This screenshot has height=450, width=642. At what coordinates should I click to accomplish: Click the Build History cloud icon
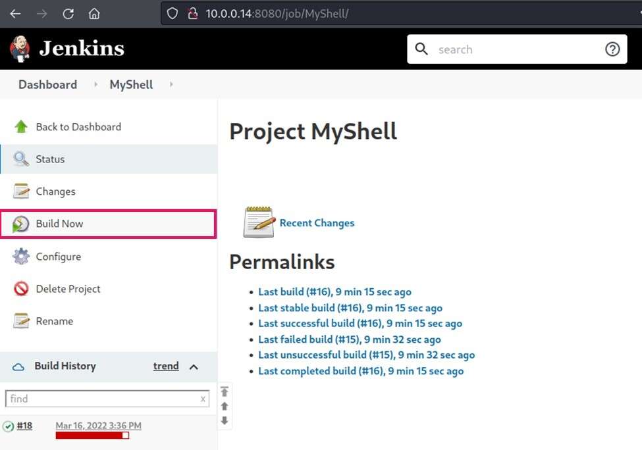point(18,367)
